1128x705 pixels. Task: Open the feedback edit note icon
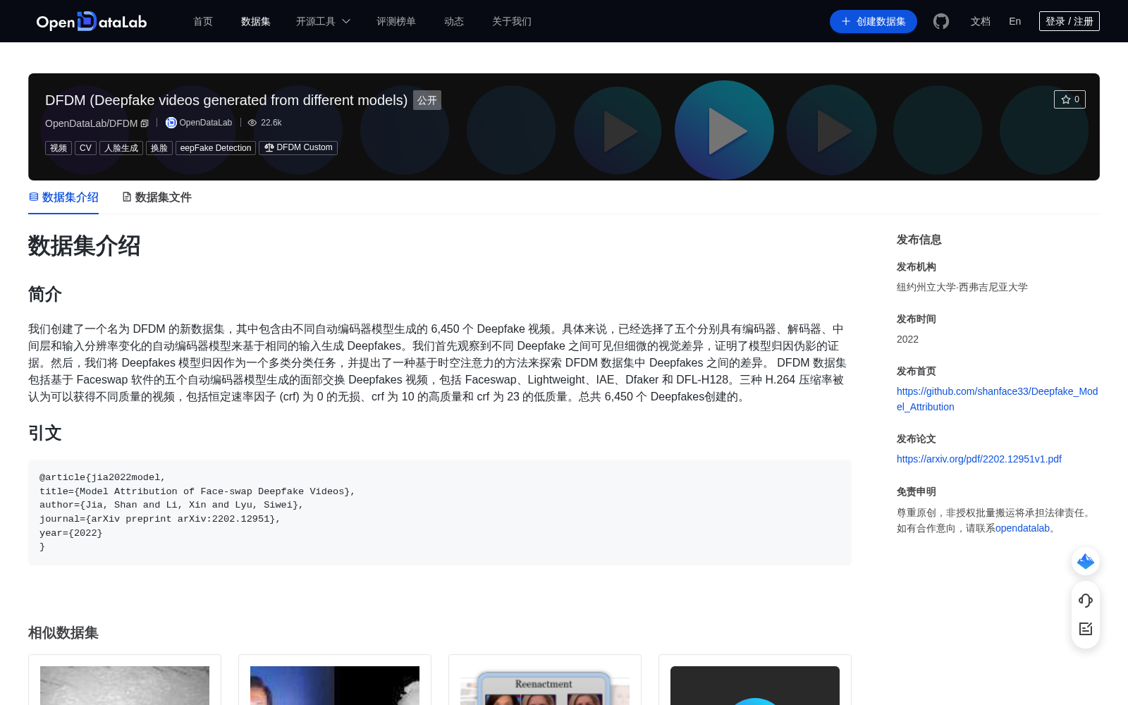(x=1086, y=629)
